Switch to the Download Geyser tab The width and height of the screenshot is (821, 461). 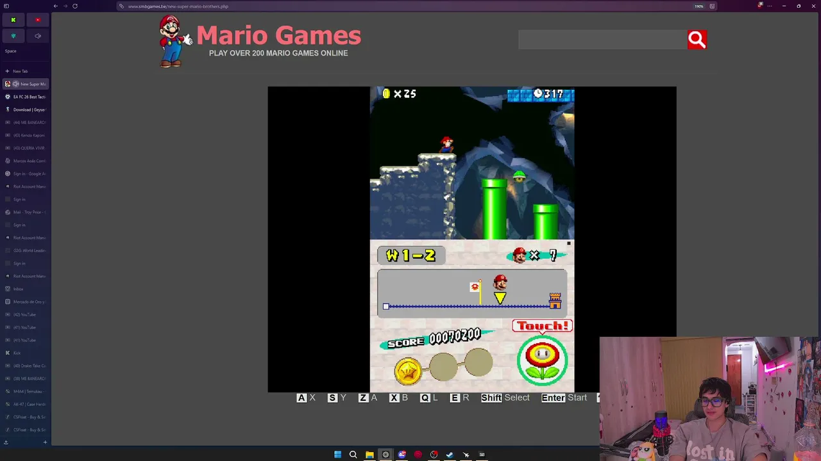(24, 109)
